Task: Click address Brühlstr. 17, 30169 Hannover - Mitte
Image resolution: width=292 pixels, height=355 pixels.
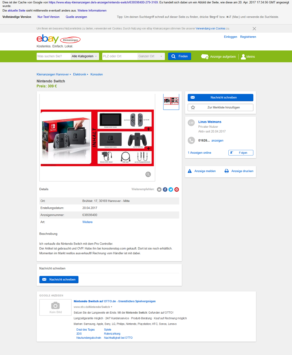Action: [106, 201]
